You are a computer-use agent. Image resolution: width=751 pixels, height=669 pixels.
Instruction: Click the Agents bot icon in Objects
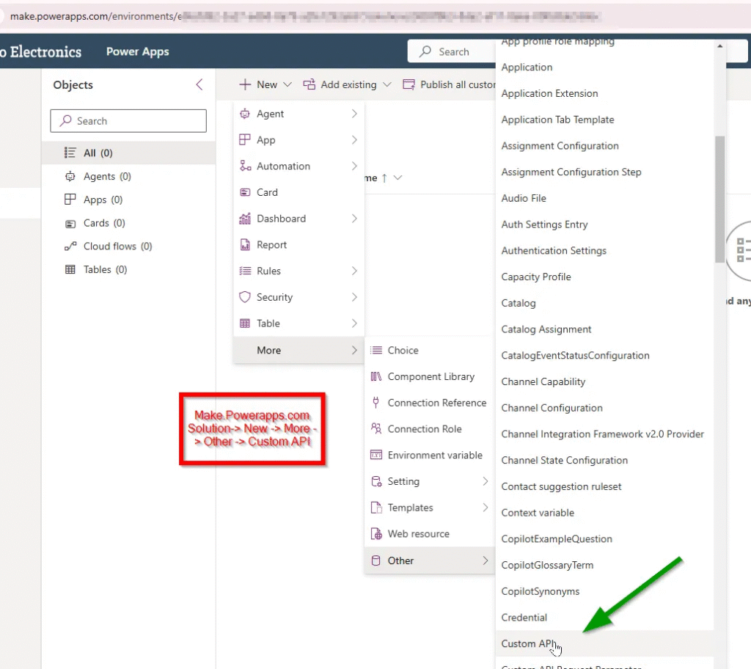pos(70,176)
